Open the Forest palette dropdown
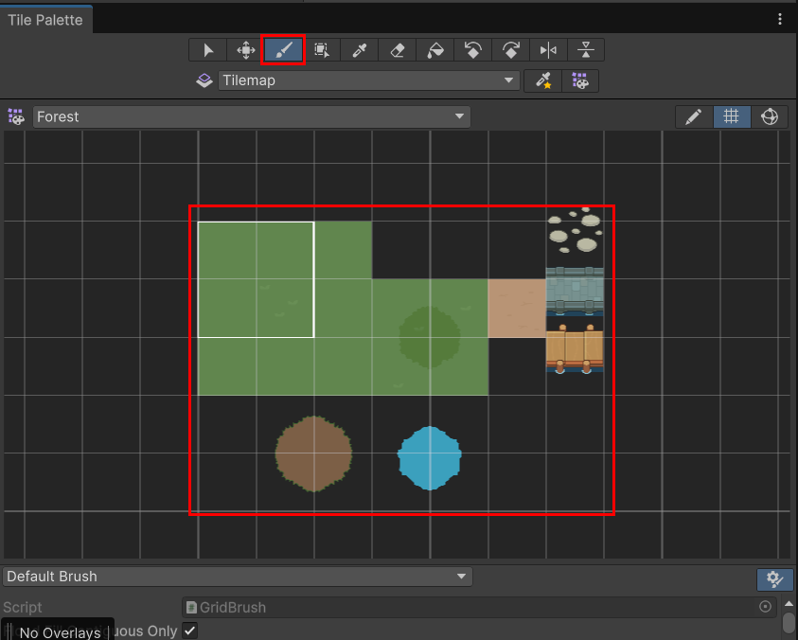798x640 pixels. (252, 116)
